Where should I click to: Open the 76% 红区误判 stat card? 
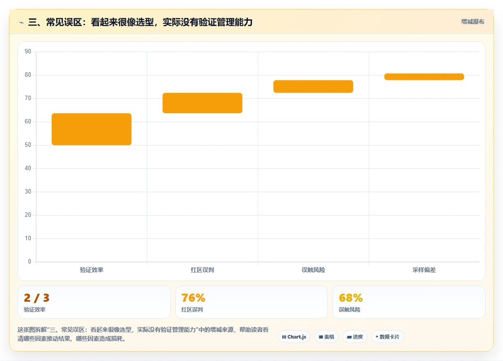pyautogui.click(x=251, y=302)
